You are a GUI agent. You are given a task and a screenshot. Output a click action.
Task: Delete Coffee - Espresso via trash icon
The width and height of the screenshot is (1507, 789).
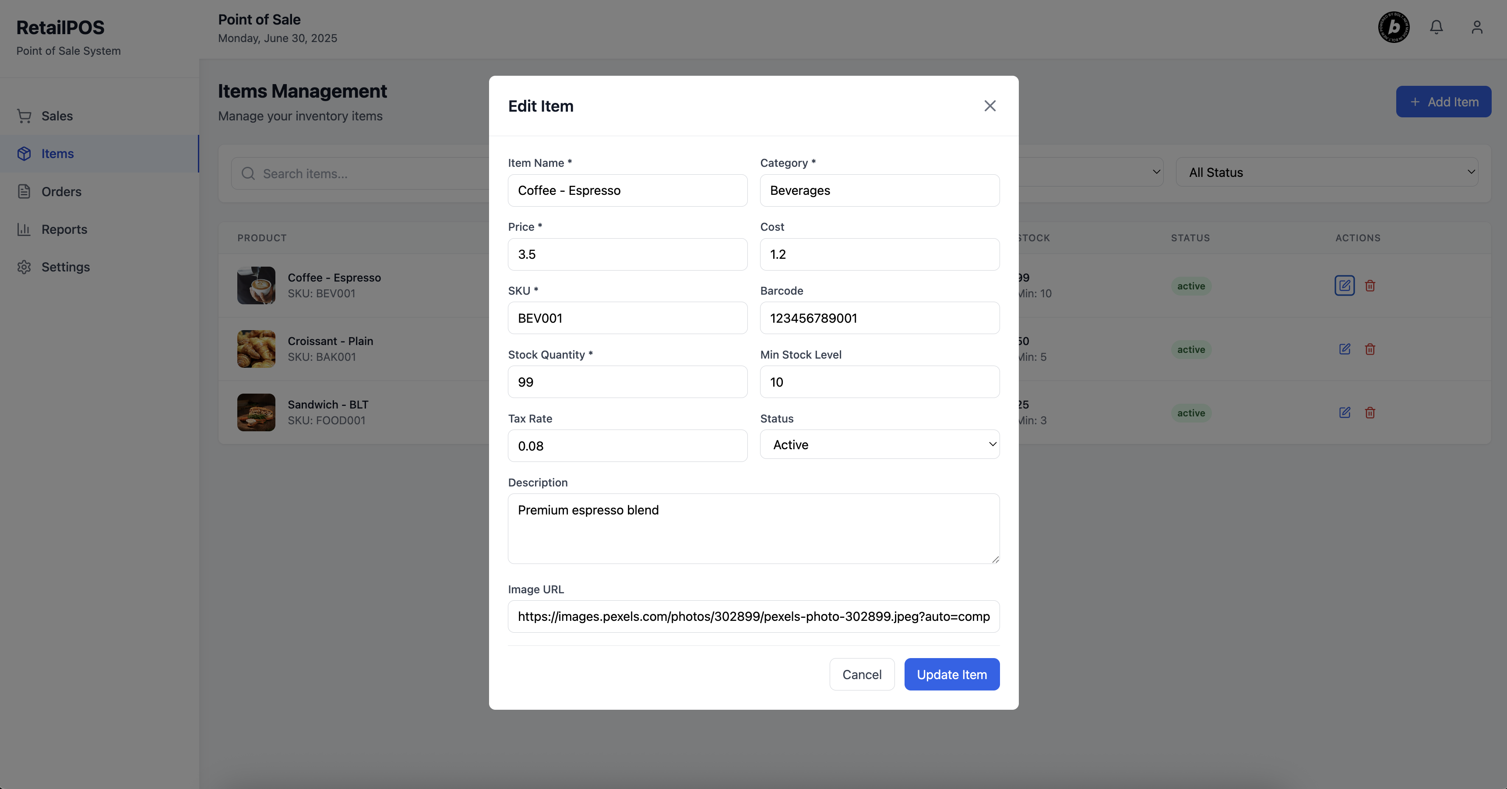point(1370,285)
